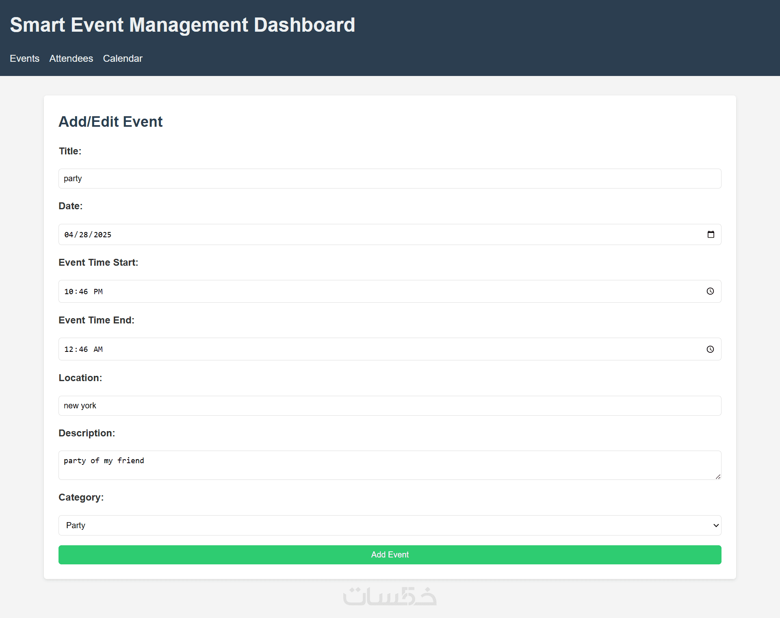
Task: Grab the Description textarea resize handle
Action: (718, 477)
